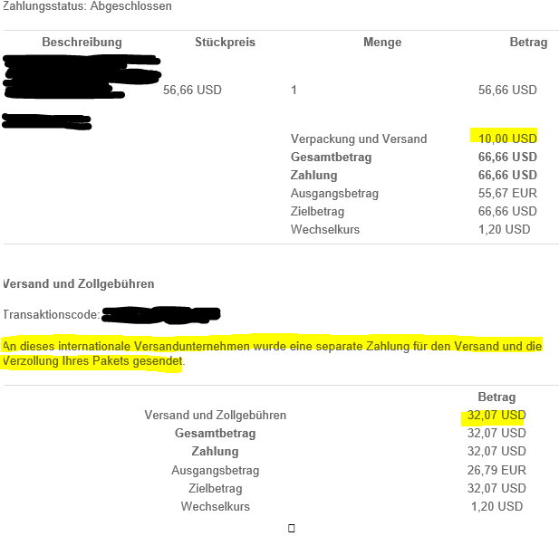Click the Zahlungsstatus: Abgeschlossen text
Image resolution: width=559 pixels, height=536 pixels.
pyautogui.click(x=87, y=6)
